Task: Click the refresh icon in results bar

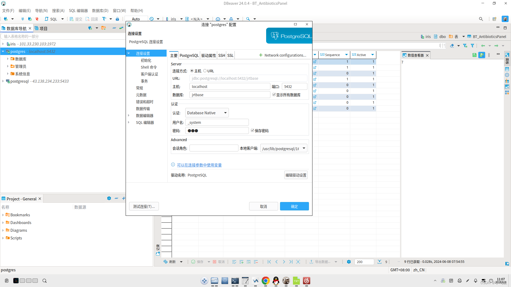Action: coord(166,262)
